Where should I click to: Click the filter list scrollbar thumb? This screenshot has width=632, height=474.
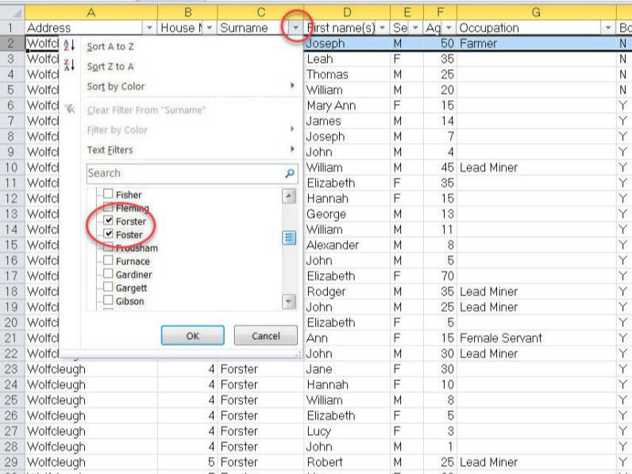tap(288, 238)
